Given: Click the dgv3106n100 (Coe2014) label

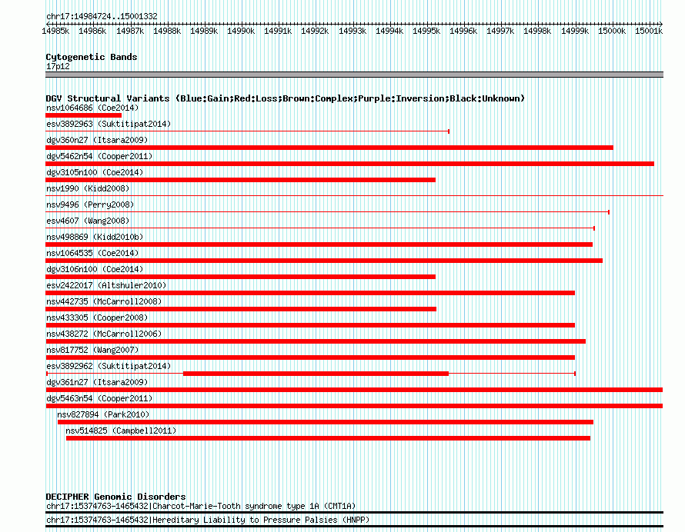Looking at the screenshot, I should (x=95, y=269).
